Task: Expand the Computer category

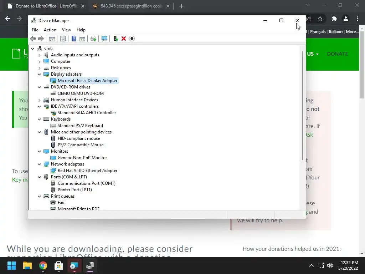Action: click(39, 61)
